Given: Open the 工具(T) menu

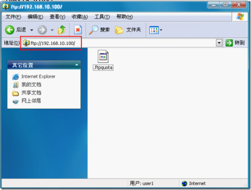Looking at the screenshot, I should [x=102, y=17].
